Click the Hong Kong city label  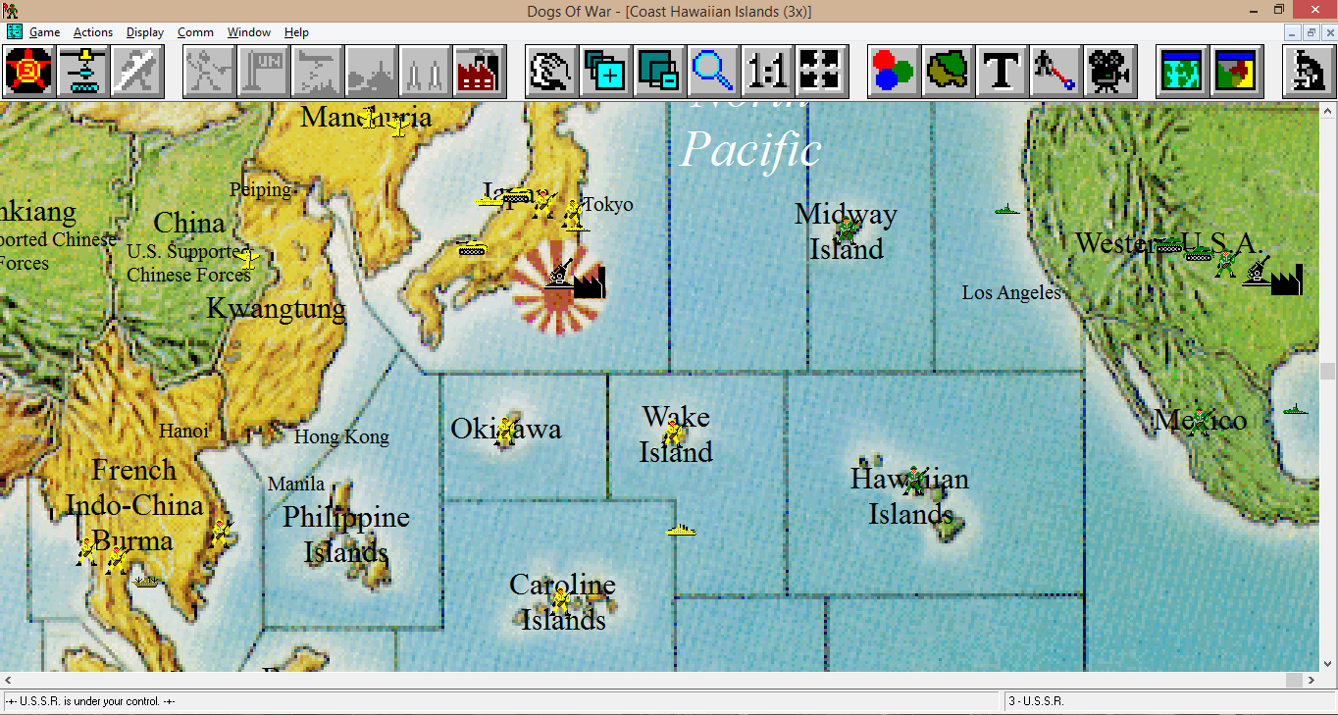click(341, 436)
